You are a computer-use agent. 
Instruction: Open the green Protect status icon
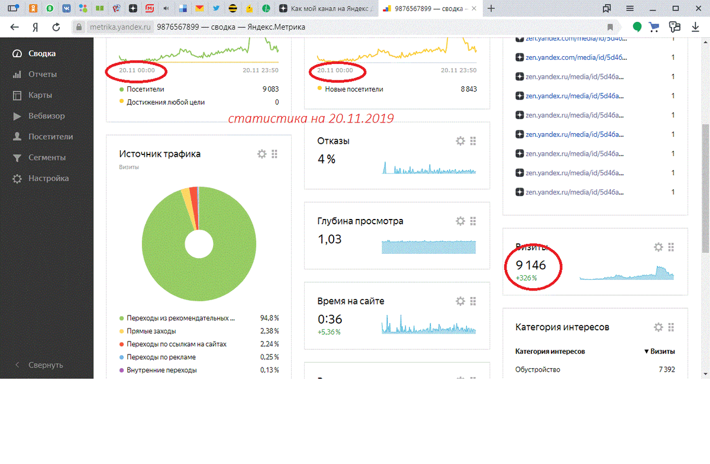click(637, 27)
